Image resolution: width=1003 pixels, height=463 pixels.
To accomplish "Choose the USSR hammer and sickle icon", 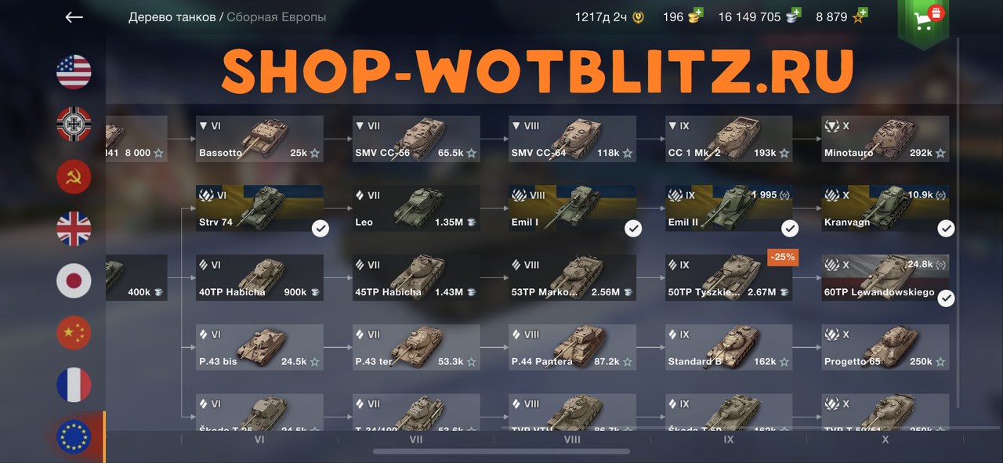I will pyautogui.click(x=74, y=176).
